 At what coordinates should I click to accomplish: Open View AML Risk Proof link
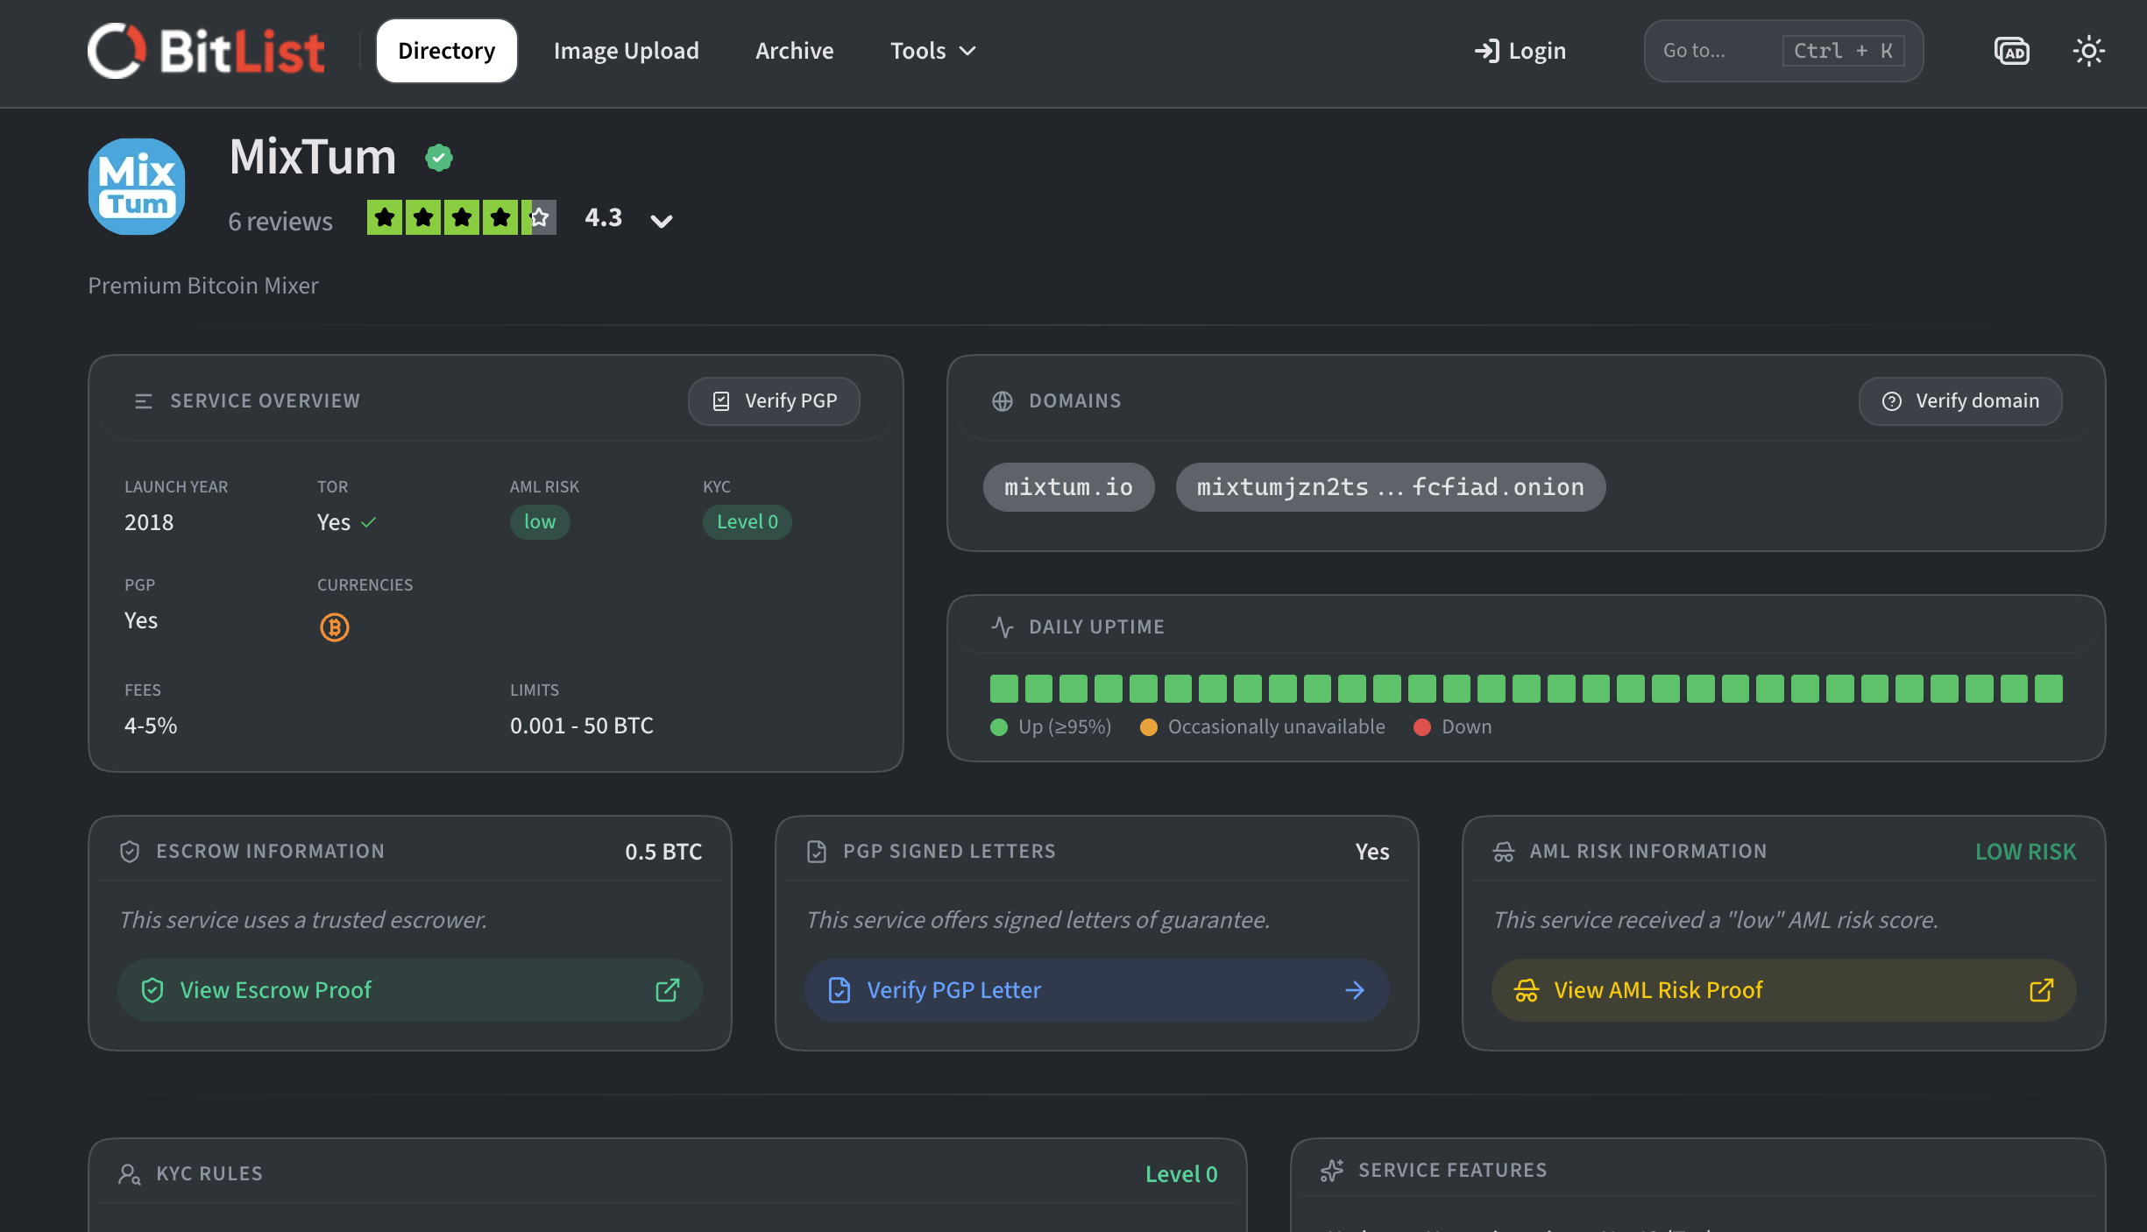[1784, 990]
